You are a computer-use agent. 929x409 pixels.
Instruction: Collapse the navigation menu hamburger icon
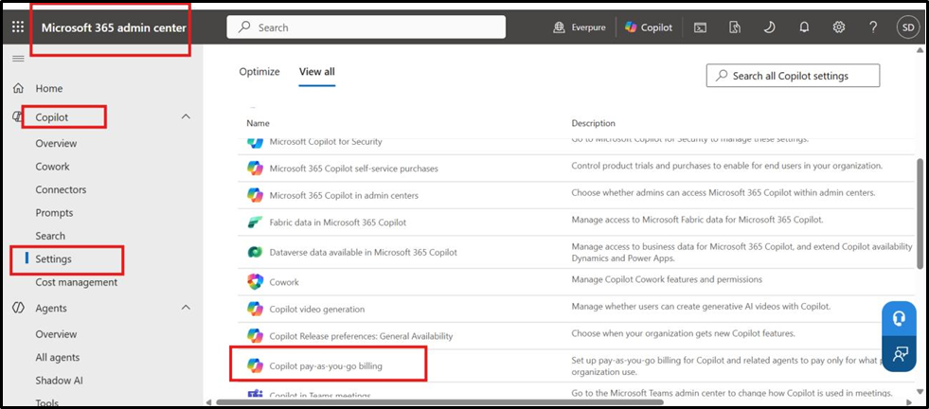coord(18,58)
